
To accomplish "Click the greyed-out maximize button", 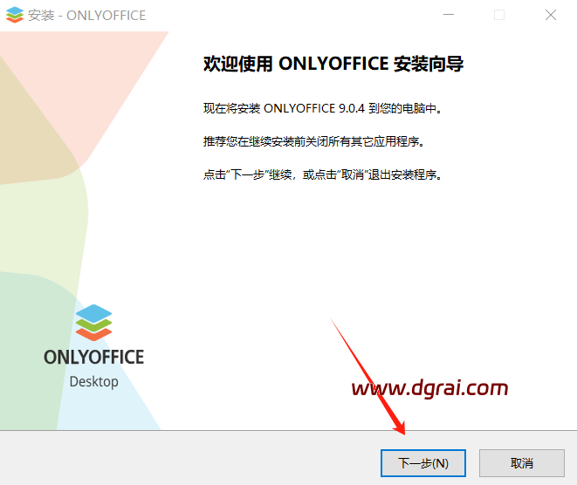I will (x=499, y=15).
